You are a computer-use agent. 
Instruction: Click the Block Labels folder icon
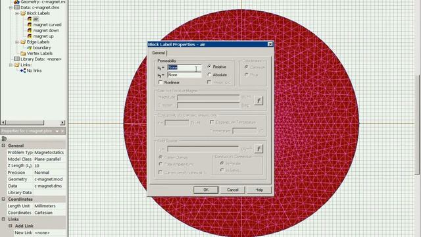pos(23,13)
